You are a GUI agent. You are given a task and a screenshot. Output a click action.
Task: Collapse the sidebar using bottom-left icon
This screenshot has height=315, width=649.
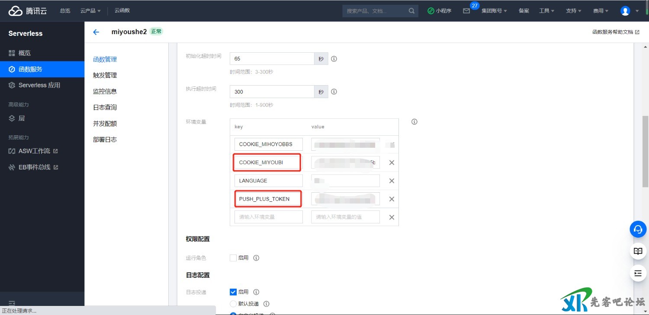click(x=12, y=303)
